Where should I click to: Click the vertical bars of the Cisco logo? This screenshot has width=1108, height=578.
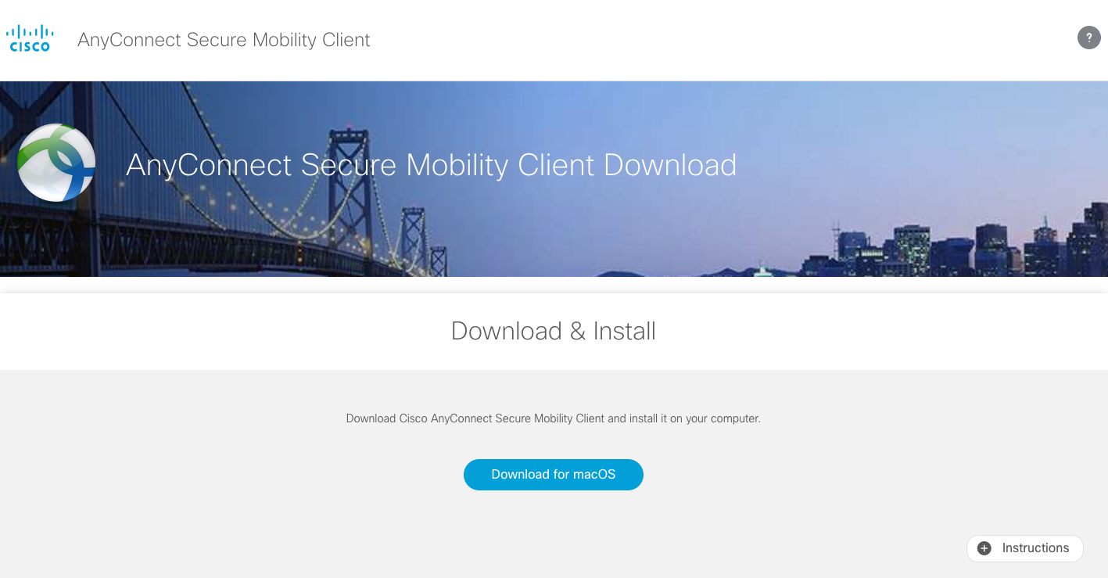[30, 32]
